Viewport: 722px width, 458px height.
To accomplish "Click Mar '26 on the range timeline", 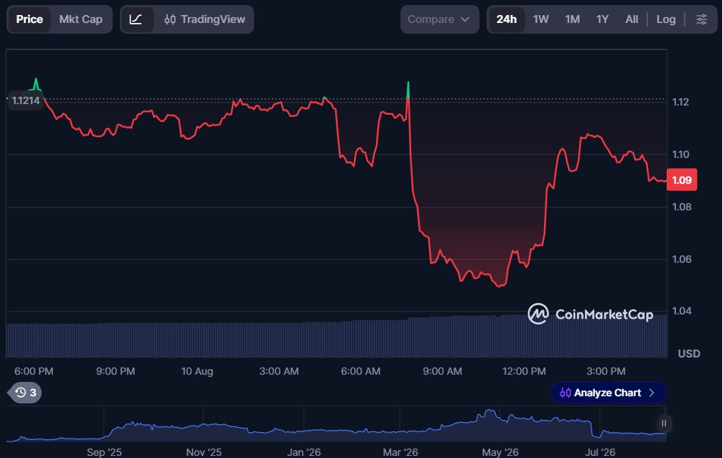I will pyautogui.click(x=400, y=452).
